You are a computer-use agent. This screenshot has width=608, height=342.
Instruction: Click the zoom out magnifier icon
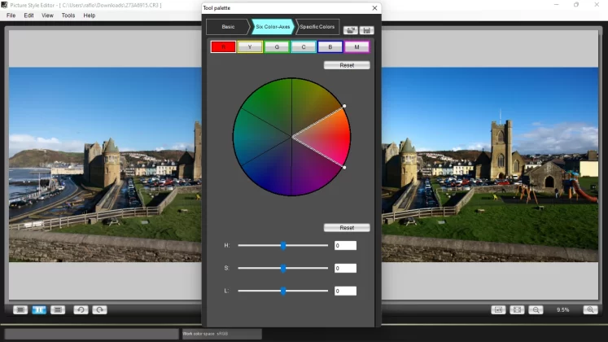[x=536, y=309]
